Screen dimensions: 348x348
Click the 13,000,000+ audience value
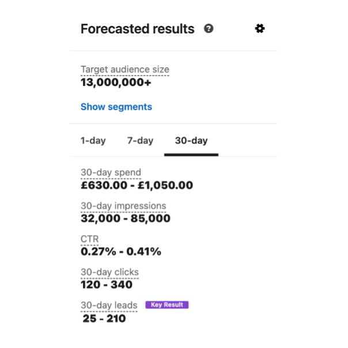point(116,82)
